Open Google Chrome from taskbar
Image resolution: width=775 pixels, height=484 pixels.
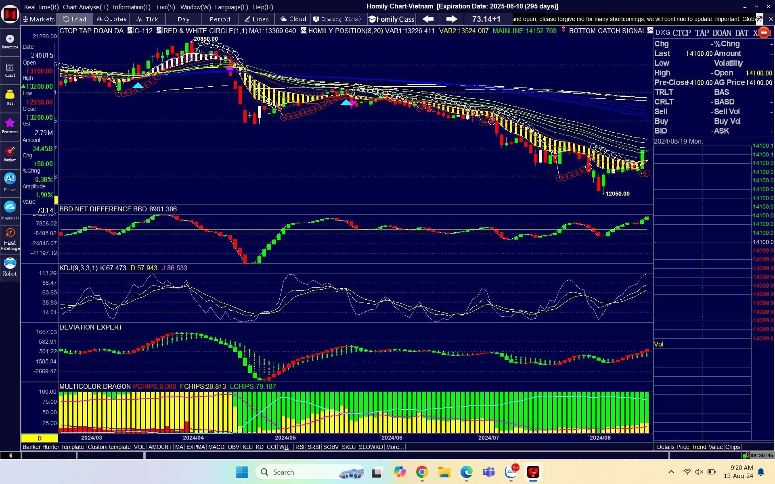click(x=422, y=472)
